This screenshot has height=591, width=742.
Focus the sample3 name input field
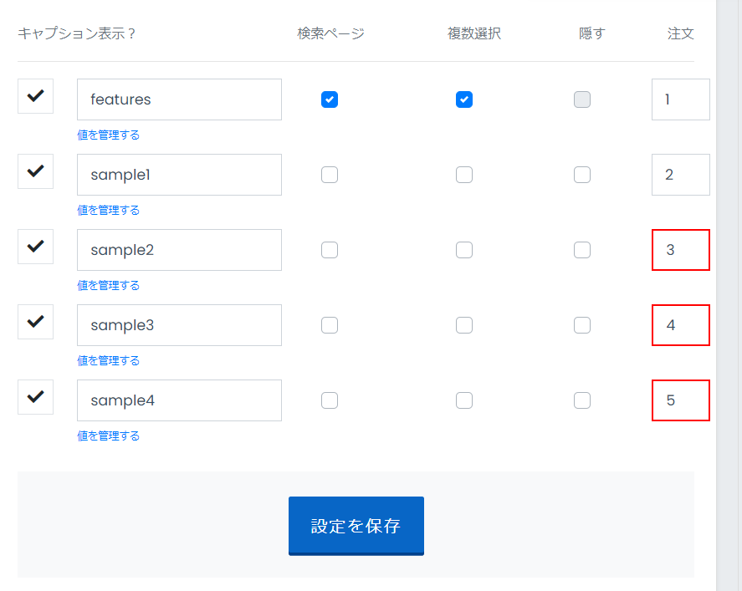[179, 325]
